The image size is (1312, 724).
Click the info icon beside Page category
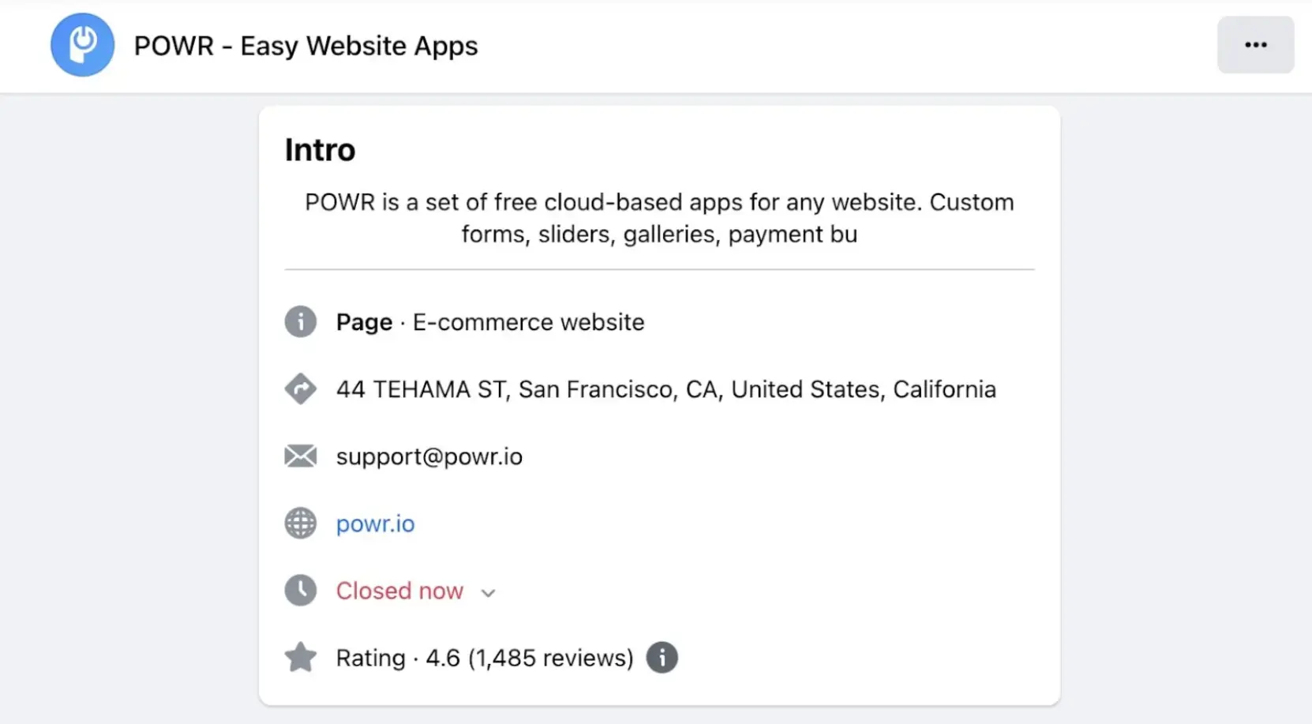point(301,322)
